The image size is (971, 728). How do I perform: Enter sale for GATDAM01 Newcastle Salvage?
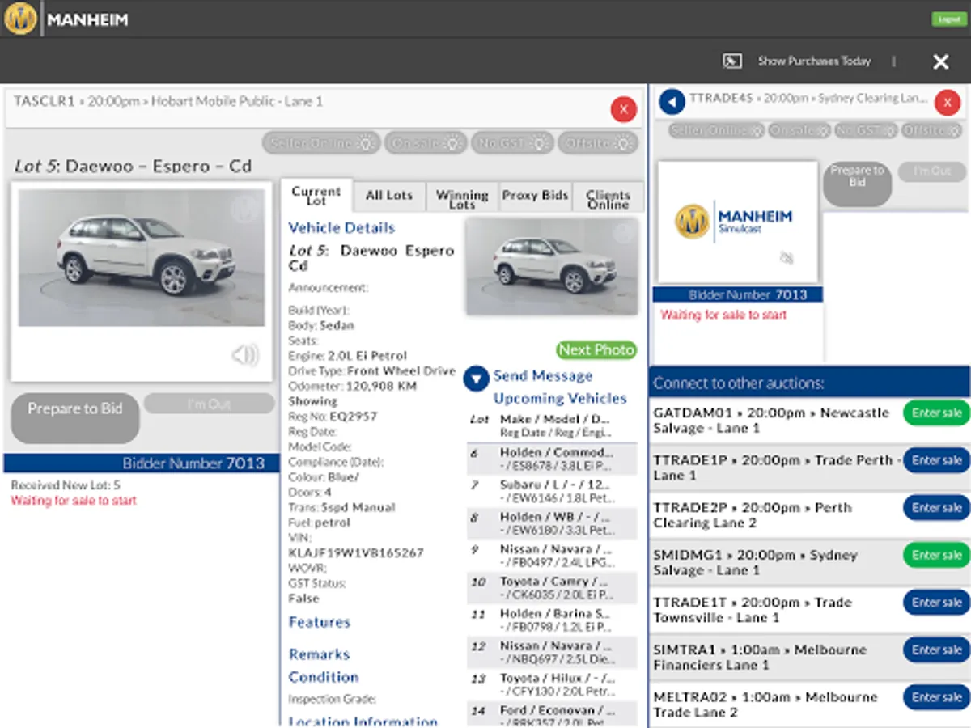tap(936, 413)
